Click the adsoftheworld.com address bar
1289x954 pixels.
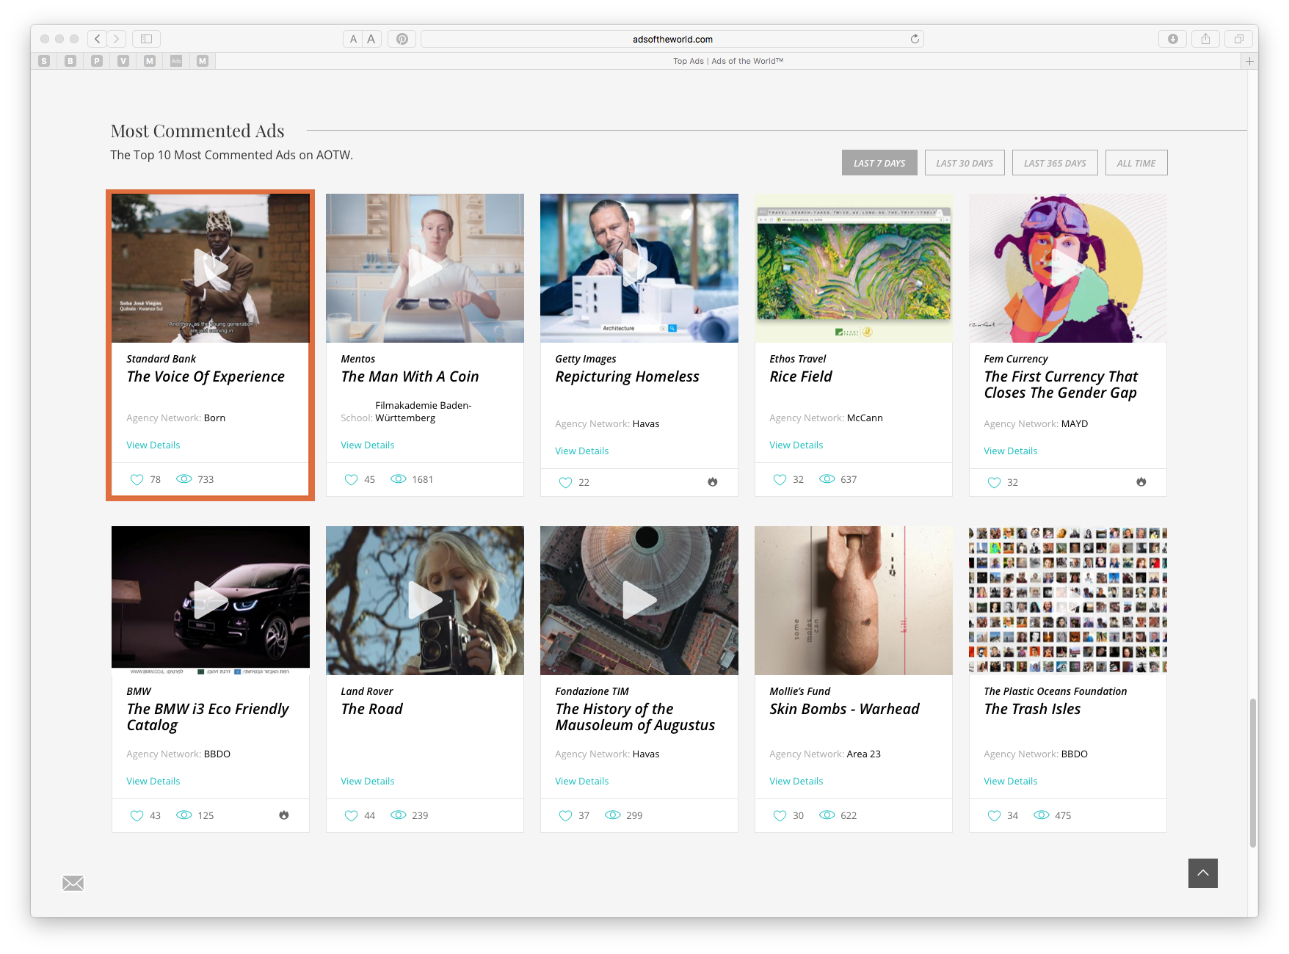[x=672, y=39]
